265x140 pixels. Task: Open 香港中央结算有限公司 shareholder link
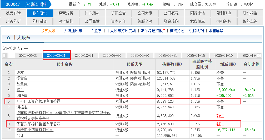tap(35, 130)
